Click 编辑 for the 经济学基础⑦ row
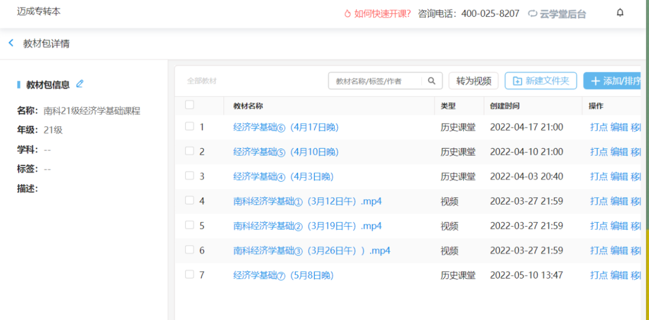The image size is (649, 320). [619, 275]
